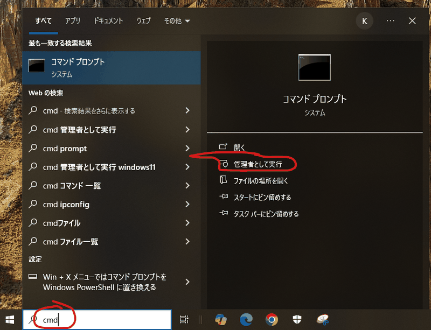Image resolution: width=431 pixels, height=330 pixels.
Task: Expand arrow for cmd prompt suggestion
Action: tap(187, 149)
